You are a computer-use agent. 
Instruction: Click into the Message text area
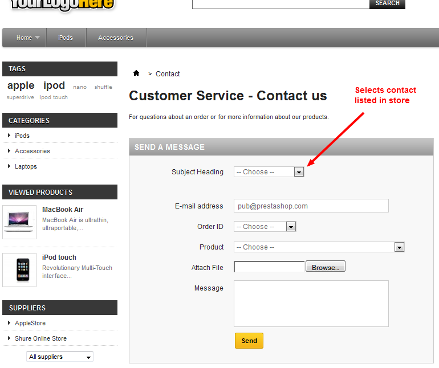[311, 303]
